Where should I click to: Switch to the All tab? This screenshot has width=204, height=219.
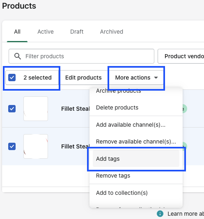coord(17,32)
